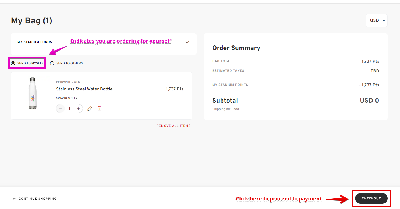Delete item using the red trash icon
This screenshot has height=209, width=400.
(x=99, y=108)
